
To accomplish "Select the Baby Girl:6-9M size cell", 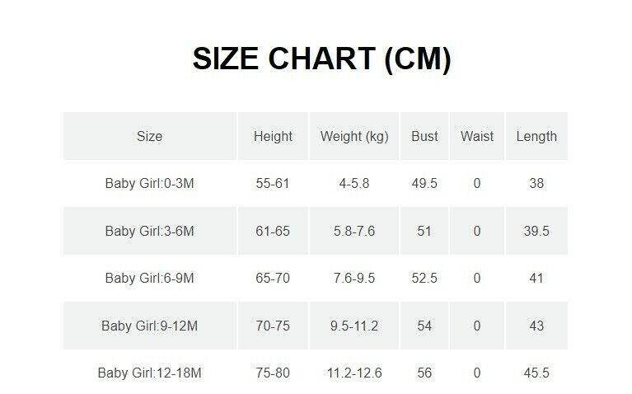I will tap(149, 279).
